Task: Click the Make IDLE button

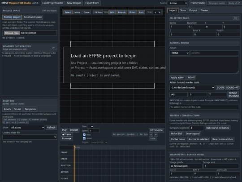Action: pyautogui.click(x=177, y=133)
